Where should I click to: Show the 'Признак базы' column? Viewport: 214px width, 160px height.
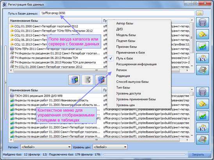click(139, 47)
